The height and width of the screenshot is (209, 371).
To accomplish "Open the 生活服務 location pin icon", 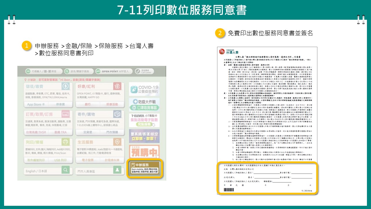I will tap(117, 142).
